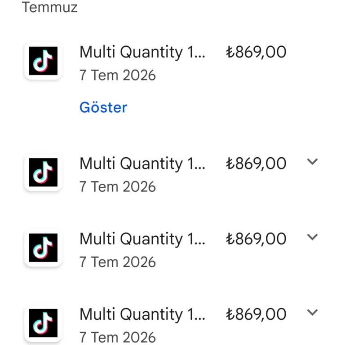Expand the last Multi Quantity purchase chevron
The width and height of the screenshot is (345, 345).
click(x=312, y=313)
